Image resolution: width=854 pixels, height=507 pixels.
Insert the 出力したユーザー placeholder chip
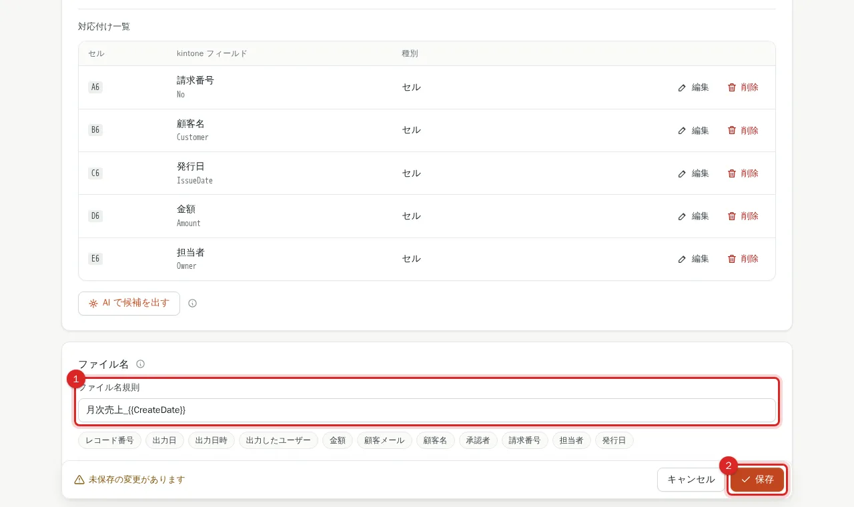[x=278, y=440]
